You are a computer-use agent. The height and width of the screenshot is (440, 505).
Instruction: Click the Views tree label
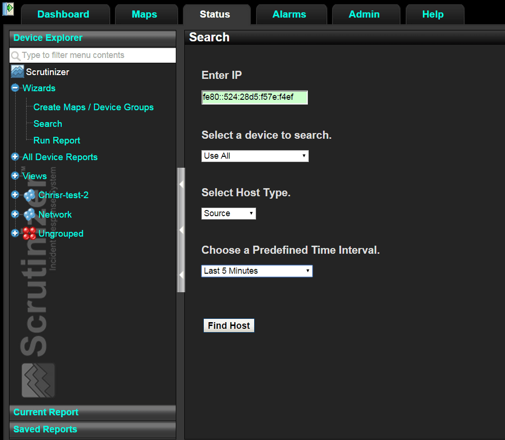pos(35,176)
